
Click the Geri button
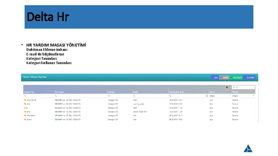215,77
